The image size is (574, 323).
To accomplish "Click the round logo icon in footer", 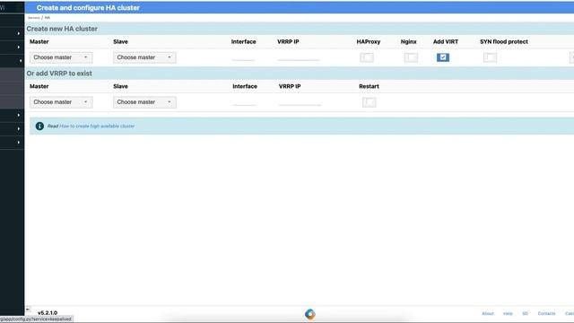I will 309,314.
